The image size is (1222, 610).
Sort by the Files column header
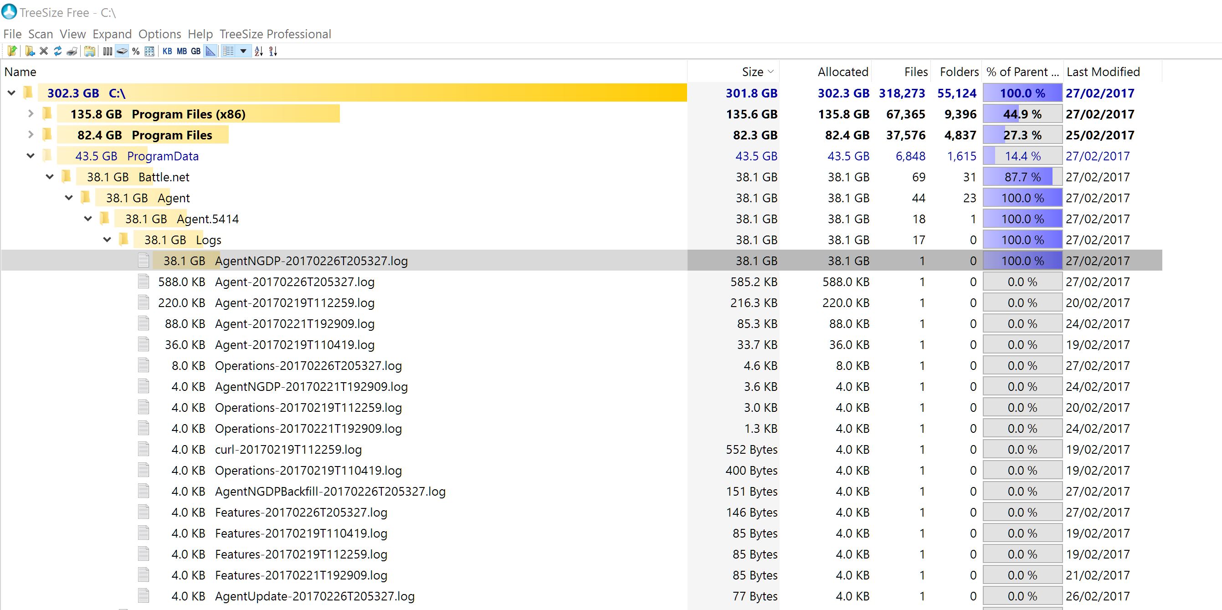point(901,72)
